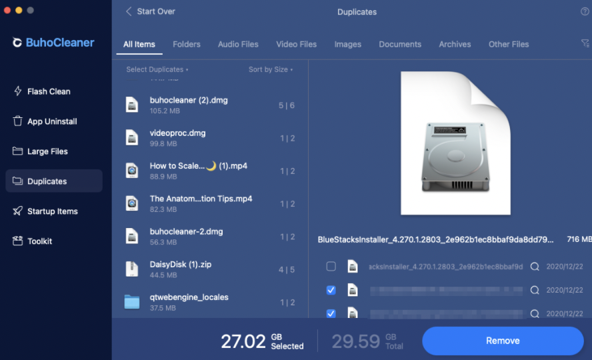Image resolution: width=592 pixels, height=360 pixels.
Task: Click the BuhoCleaner logo icon
Action: coord(17,42)
